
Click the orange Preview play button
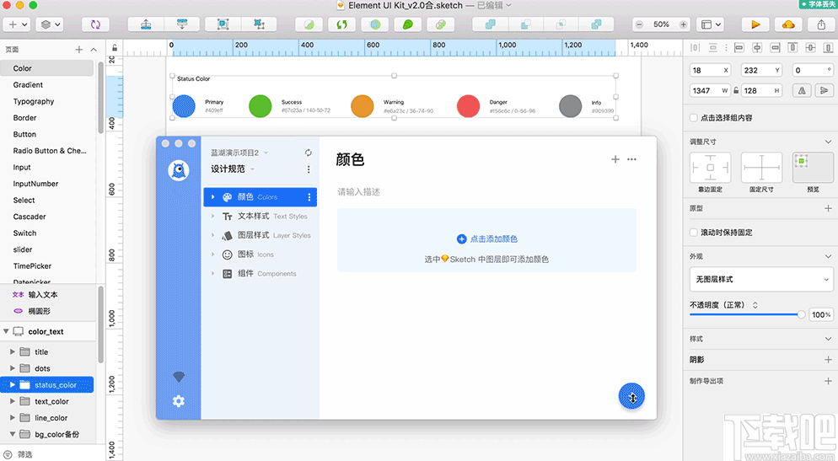[x=755, y=24]
